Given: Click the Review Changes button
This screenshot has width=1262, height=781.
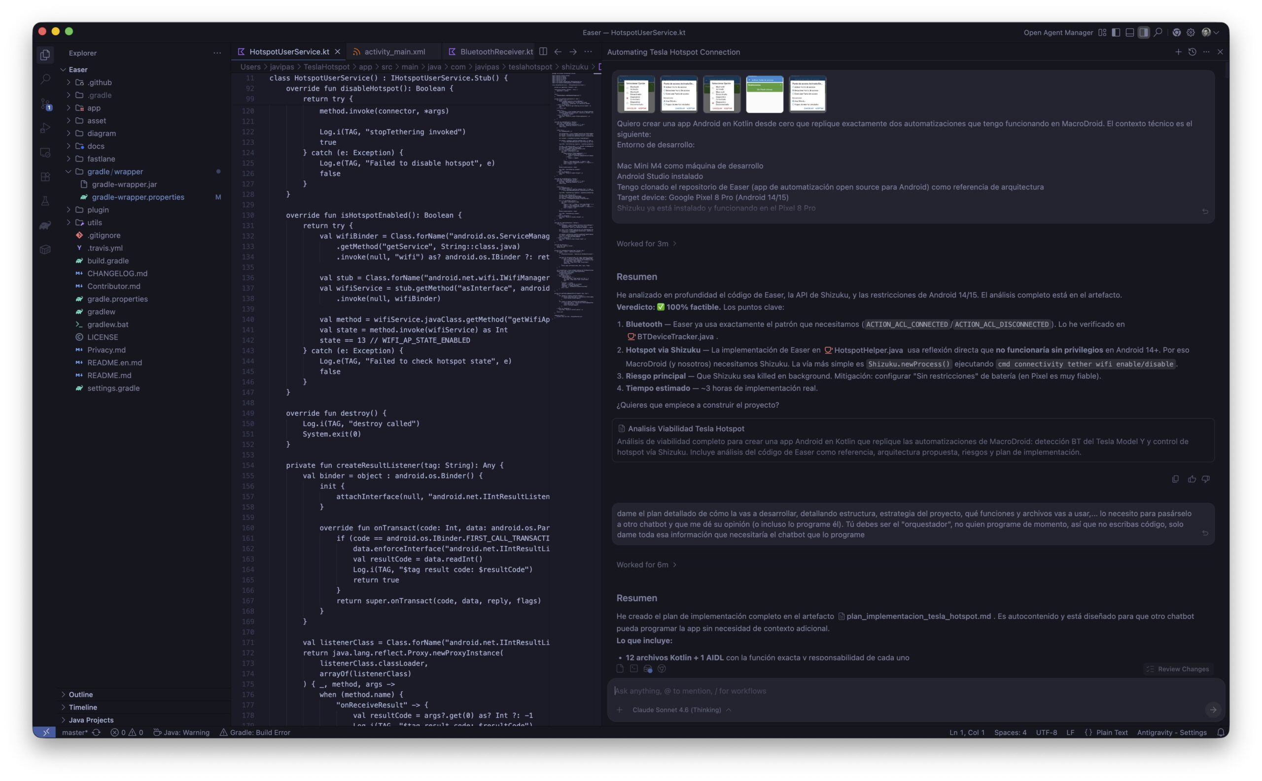Looking at the screenshot, I should tap(1178, 669).
